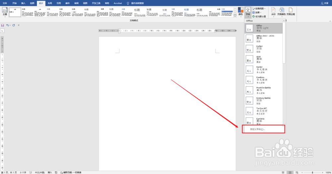Viewport: 332px width, 174px height.
Task: Click the zoom in plus button
Action: [x=322, y=172]
